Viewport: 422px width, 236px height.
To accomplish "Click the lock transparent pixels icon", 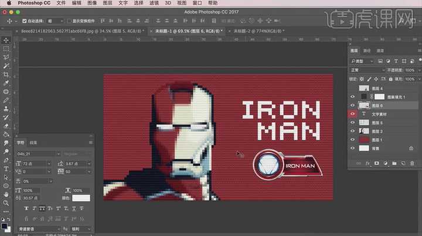I will coord(362,79).
